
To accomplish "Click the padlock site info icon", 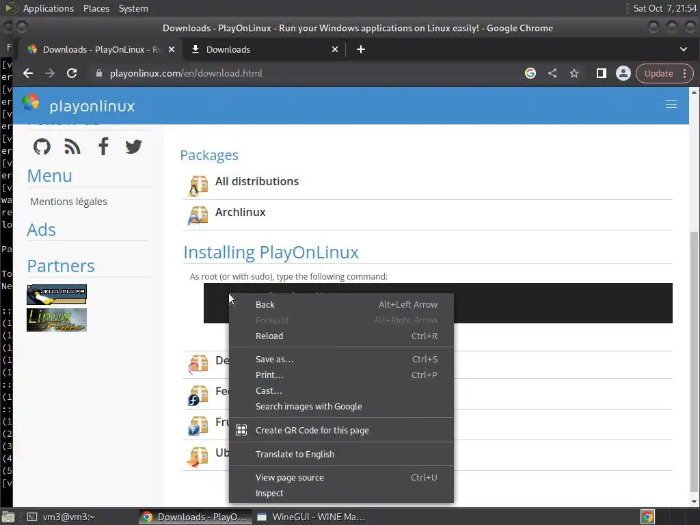I will (x=99, y=73).
